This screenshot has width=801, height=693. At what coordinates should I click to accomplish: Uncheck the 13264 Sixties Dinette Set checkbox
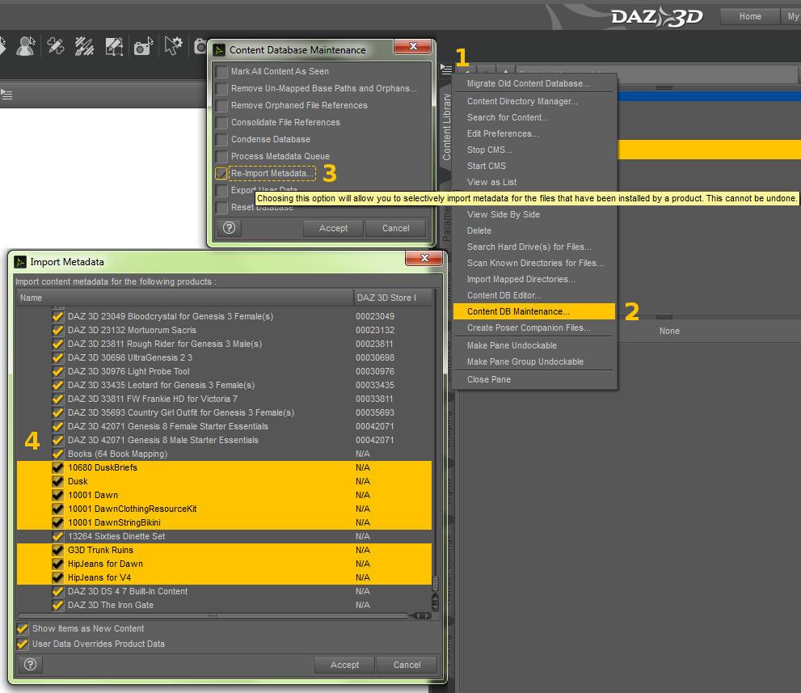click(x=57, y=536)
